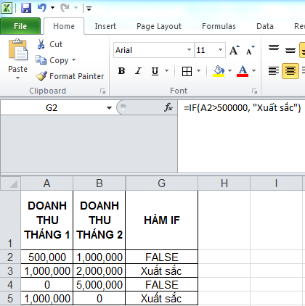Image resolution: width=305 pixels, height=306 pixels.
Task: Select row 2 header
Action: pyautogui.click(x=10, y=257)
